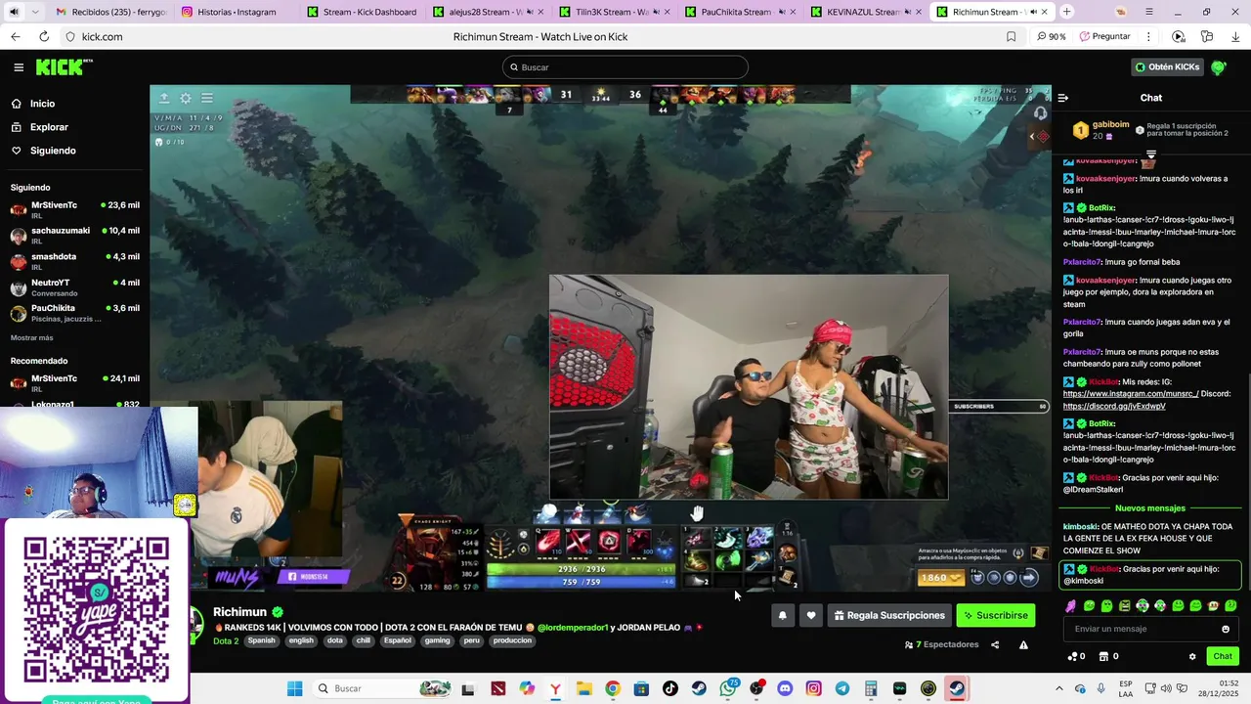Click Richimun channel name
Viewport: 1251px width, 704px height.
click(x=239, y=612)
